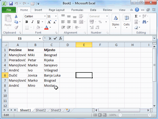Click the AutoSum sigma icon

[136, 16]
